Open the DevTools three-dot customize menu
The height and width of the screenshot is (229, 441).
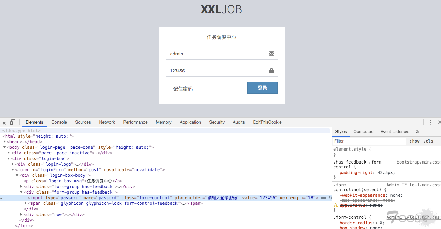coord(430,122)
